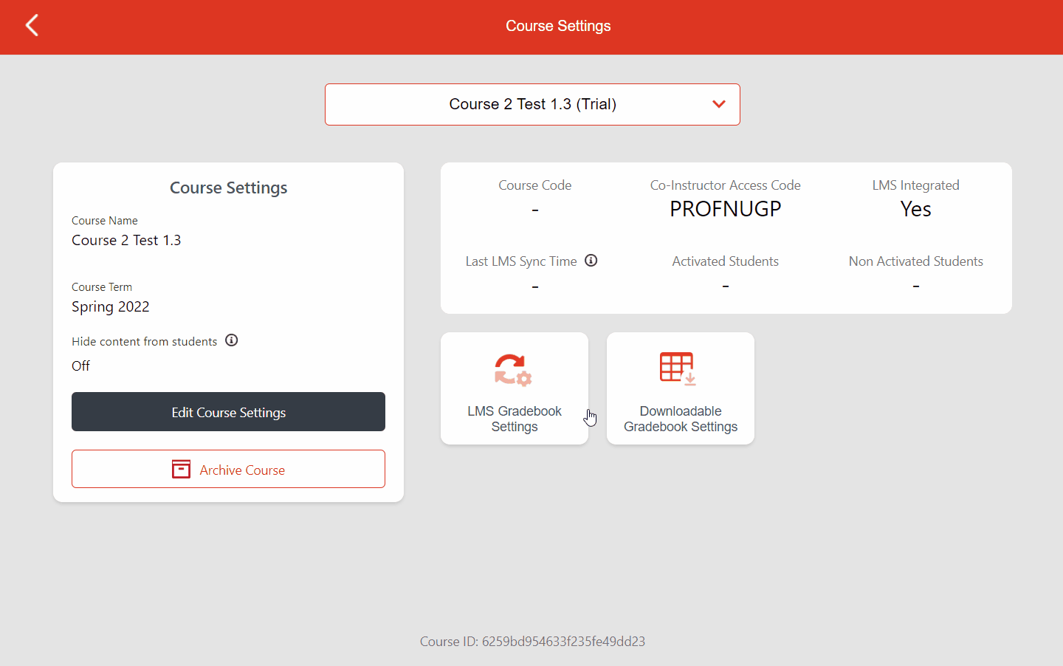Image resolution: width=1063 pixels, height=666 pixels.
Task: Click the info icon beside Hide content from students
Action: point(231,340)
